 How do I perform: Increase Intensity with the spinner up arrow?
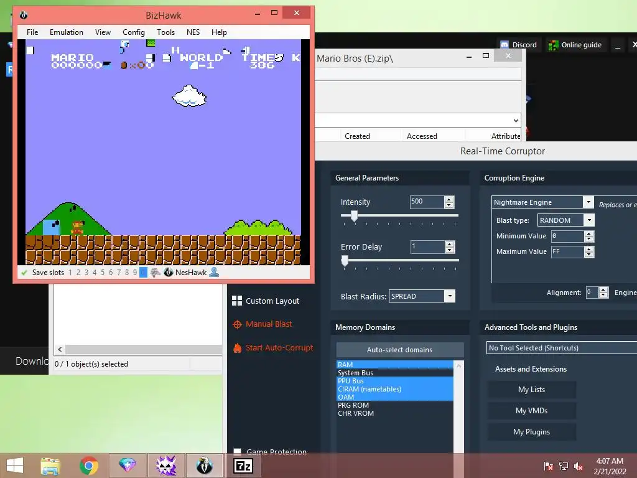(x=449, y=199)
